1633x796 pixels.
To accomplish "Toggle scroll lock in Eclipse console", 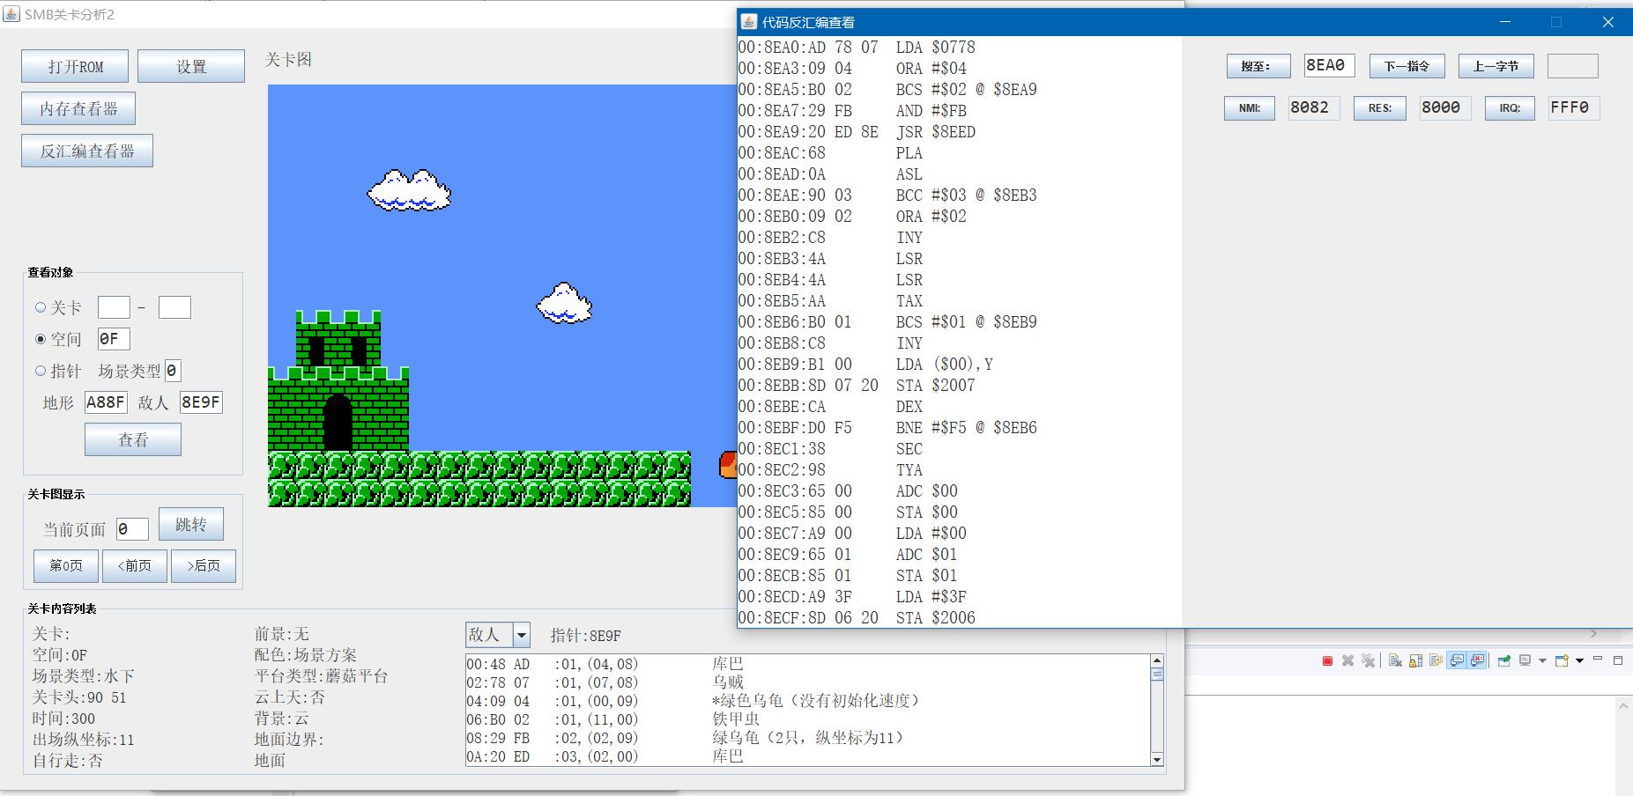I will (1415, 660).
